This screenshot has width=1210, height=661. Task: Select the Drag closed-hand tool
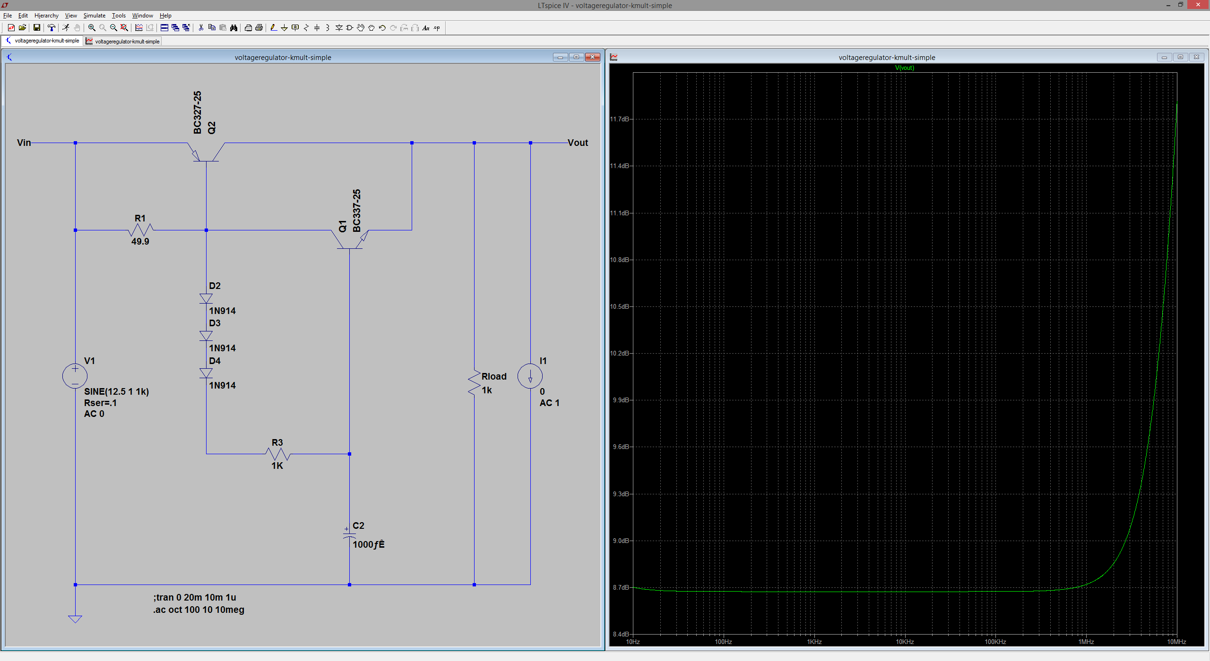click(x=372, y=28)
